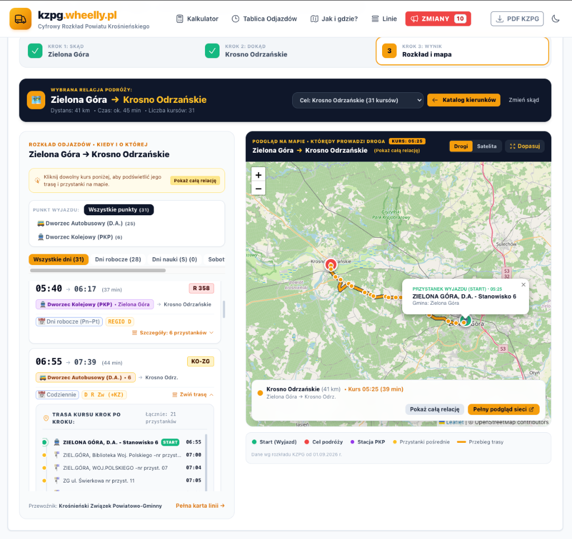Click the Dworzec Kolejowy (PKP) · Zielona Góra tag
Viewport: 572px width, 539px height.
coord(95,304)
